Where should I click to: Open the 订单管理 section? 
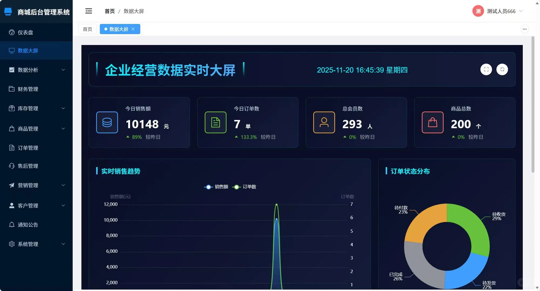coord(28,148)
